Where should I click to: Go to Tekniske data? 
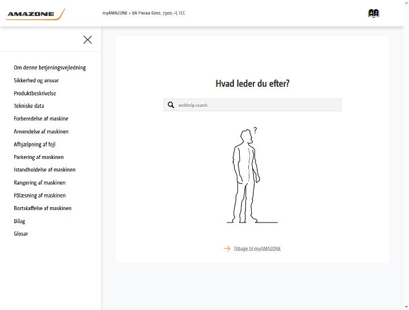coord(29,106)
